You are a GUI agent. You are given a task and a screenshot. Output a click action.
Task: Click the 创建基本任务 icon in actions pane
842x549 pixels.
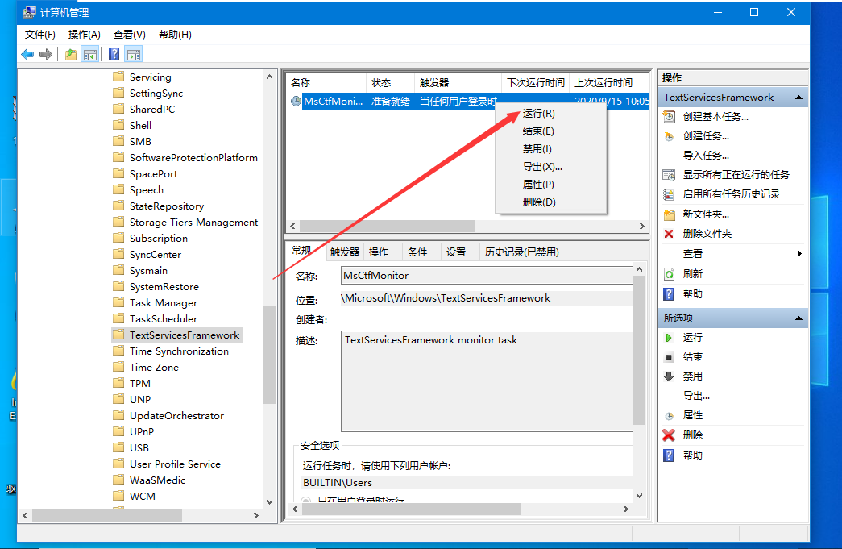669,116
